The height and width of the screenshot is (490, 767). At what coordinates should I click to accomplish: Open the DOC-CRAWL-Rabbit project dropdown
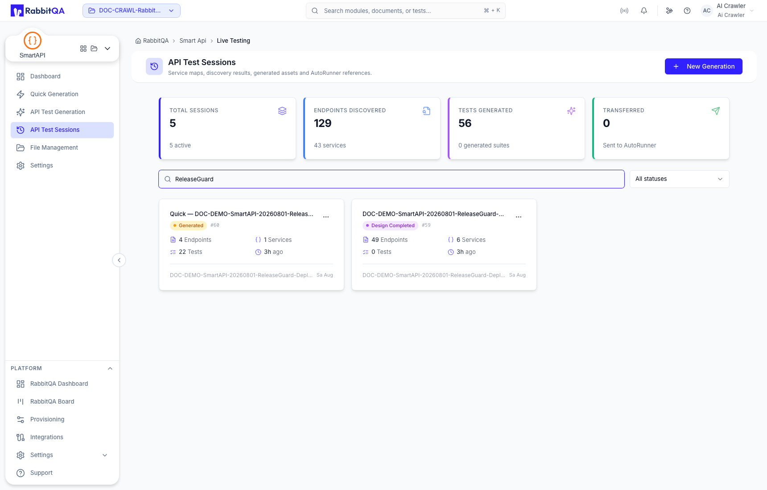tap(132, 11)
